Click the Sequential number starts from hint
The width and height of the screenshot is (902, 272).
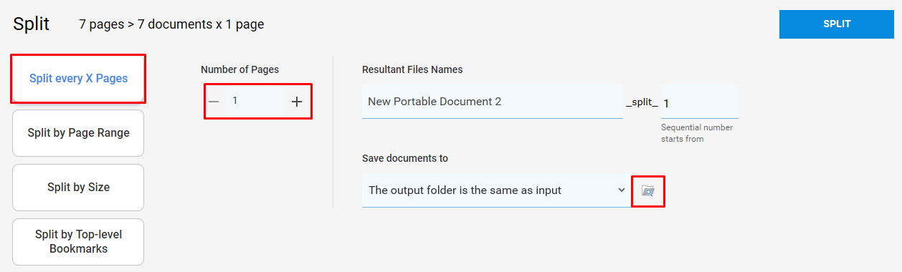(x=697, y=133)
